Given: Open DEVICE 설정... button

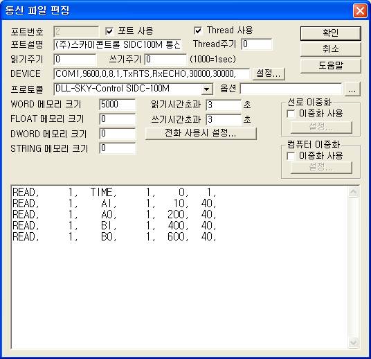Looking at the screenshot, I should click(269, 73).
